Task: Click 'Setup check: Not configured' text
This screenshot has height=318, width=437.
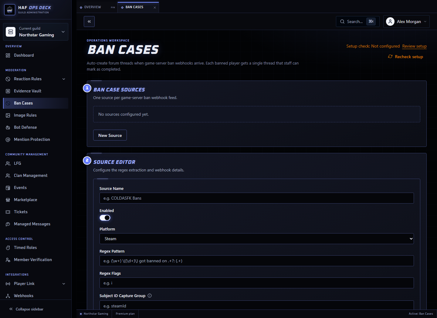Action: [x=373, y=46]
